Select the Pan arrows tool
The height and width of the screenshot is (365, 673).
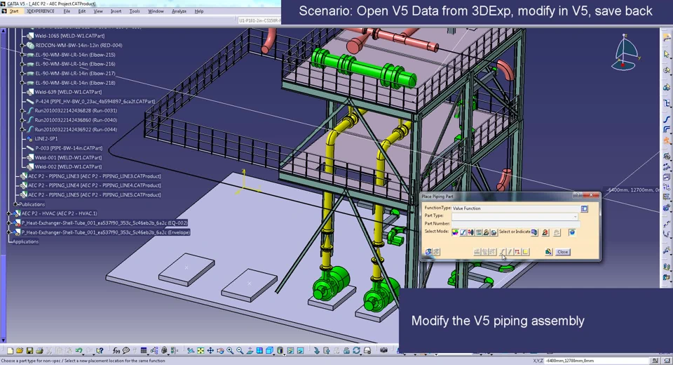click(210, 351)
